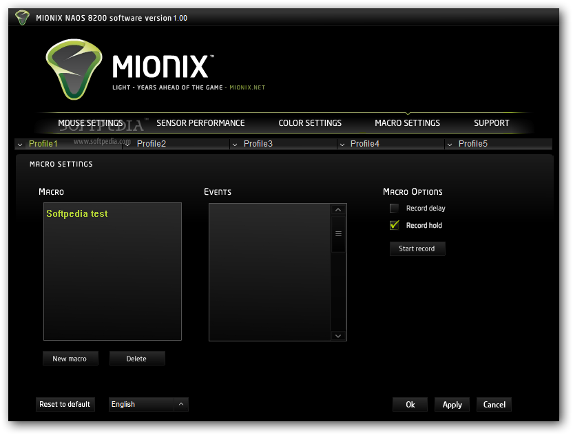Confirm with the Ok button
The height and width of the screenshot is (435, 573).
pyautogui.click(x=410, y=405)
